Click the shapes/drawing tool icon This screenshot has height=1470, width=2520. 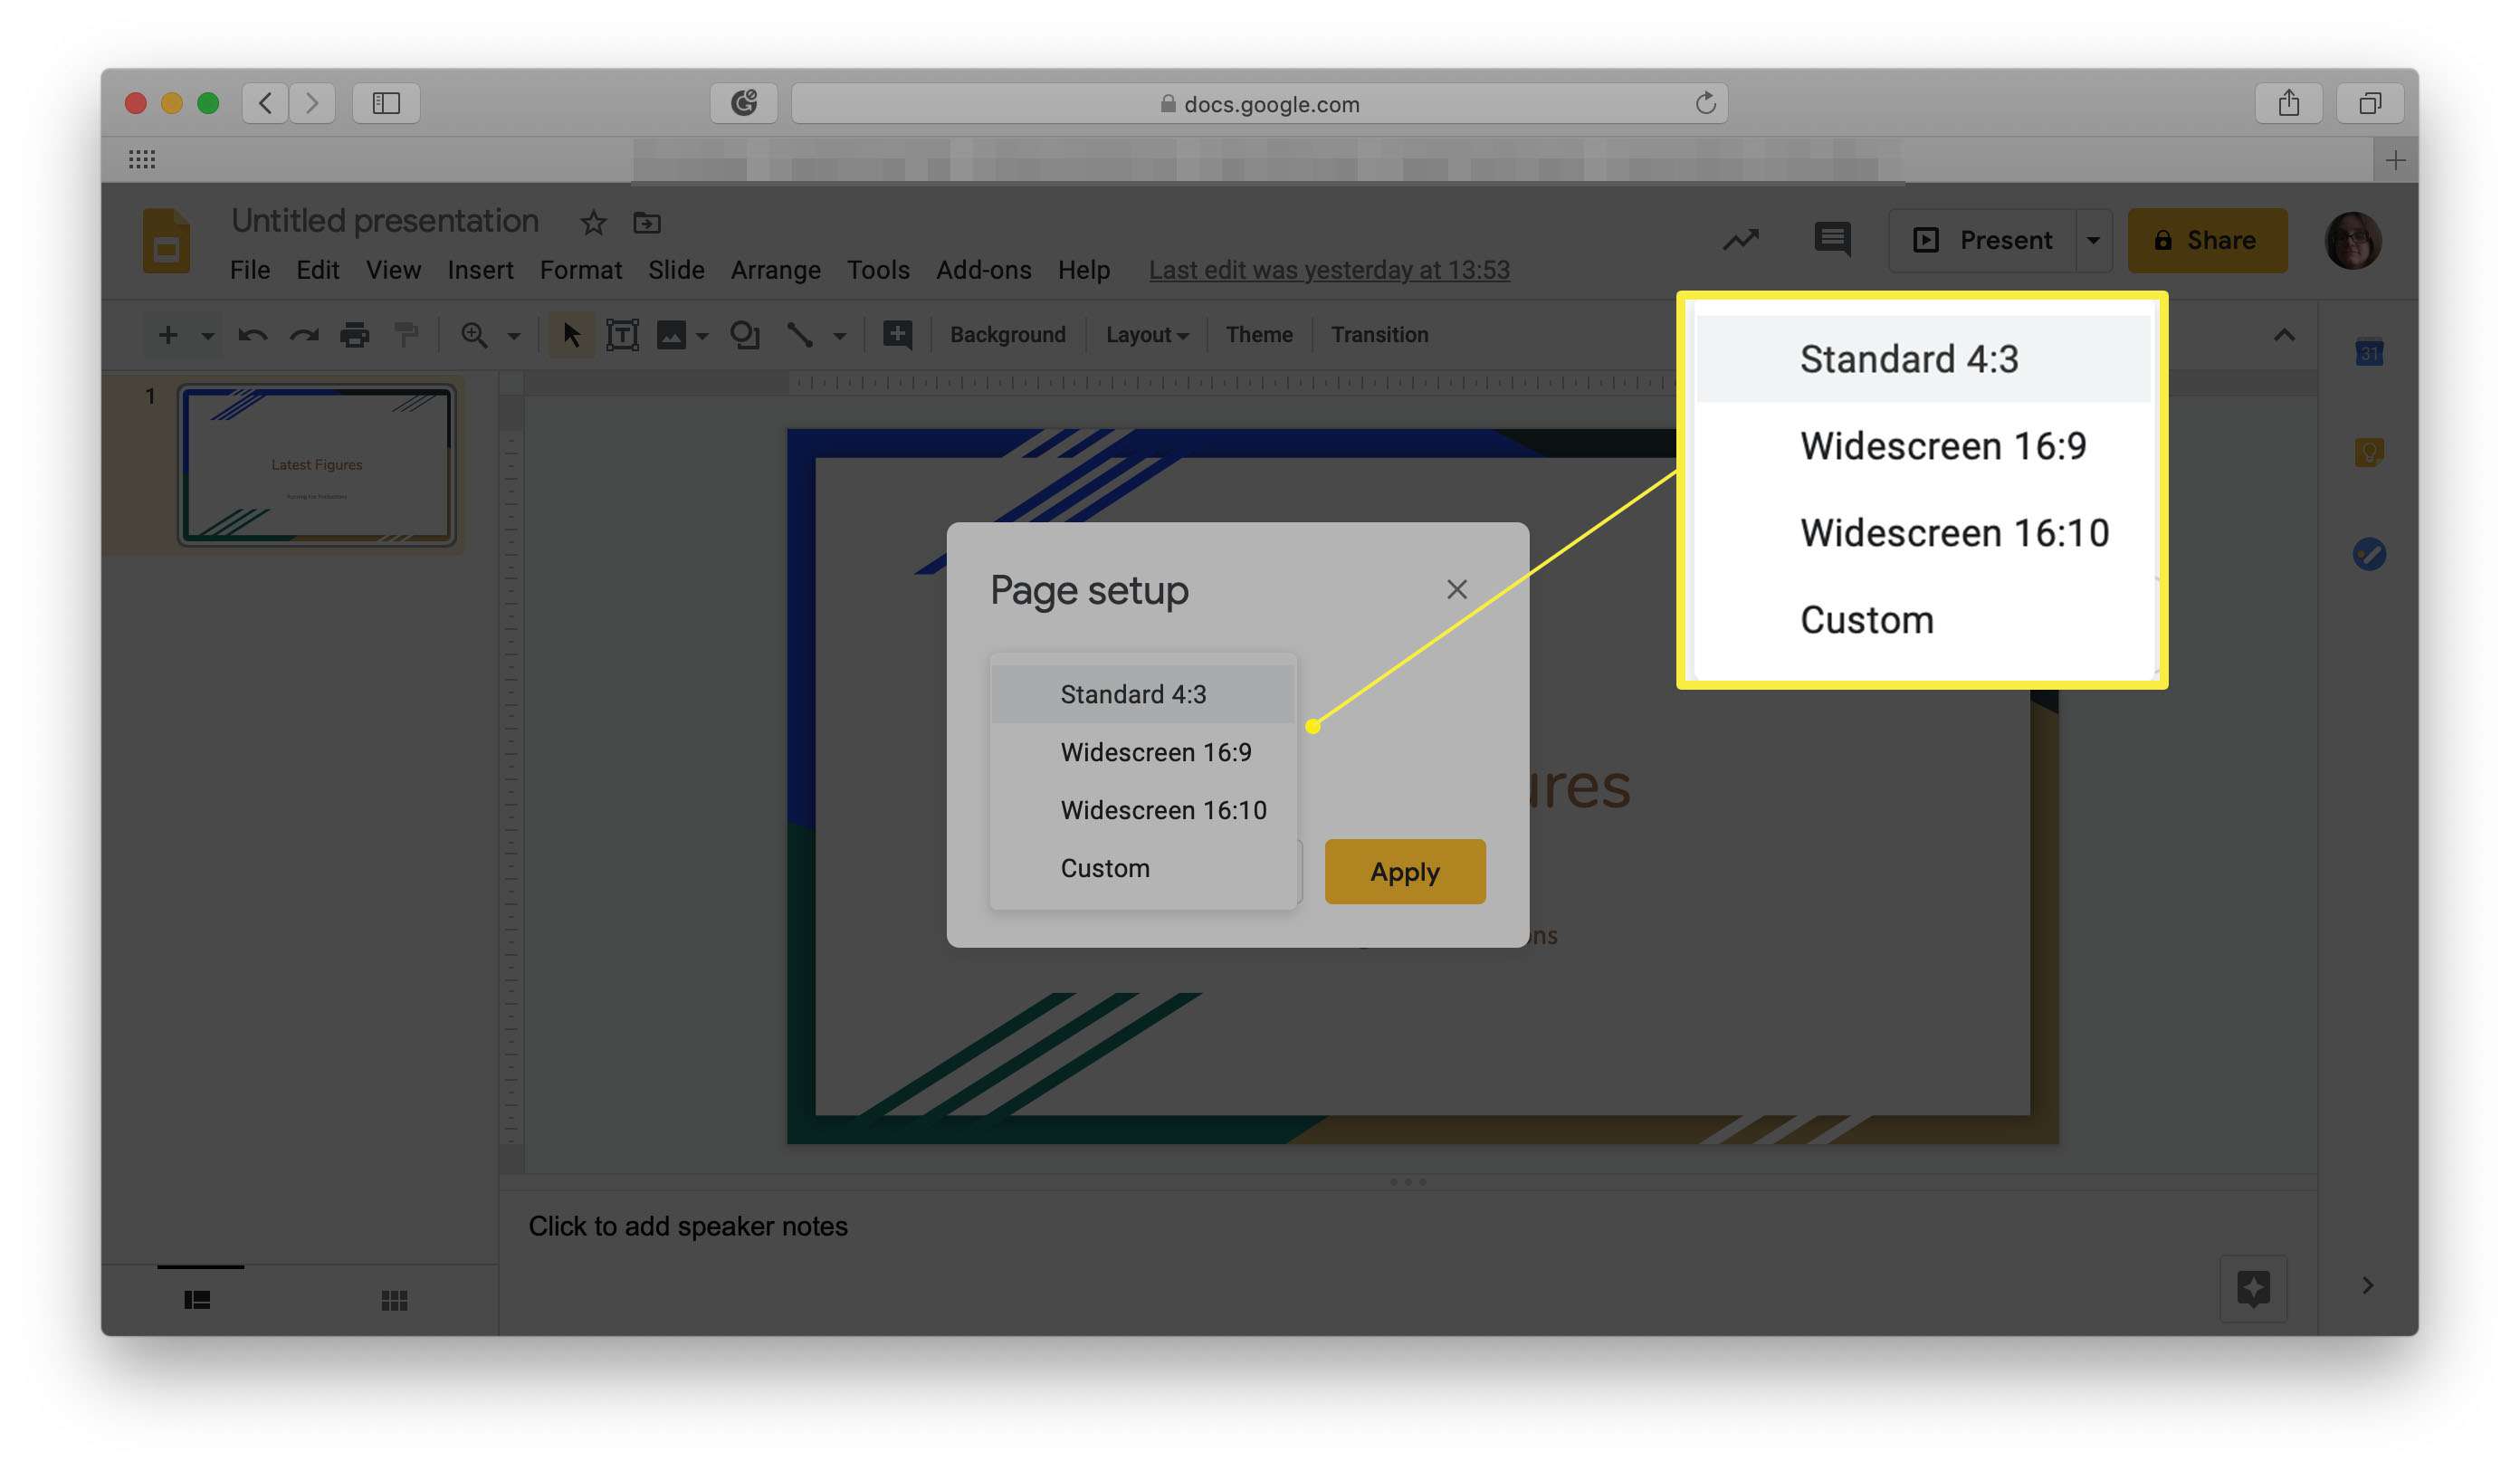coord(742,332)
